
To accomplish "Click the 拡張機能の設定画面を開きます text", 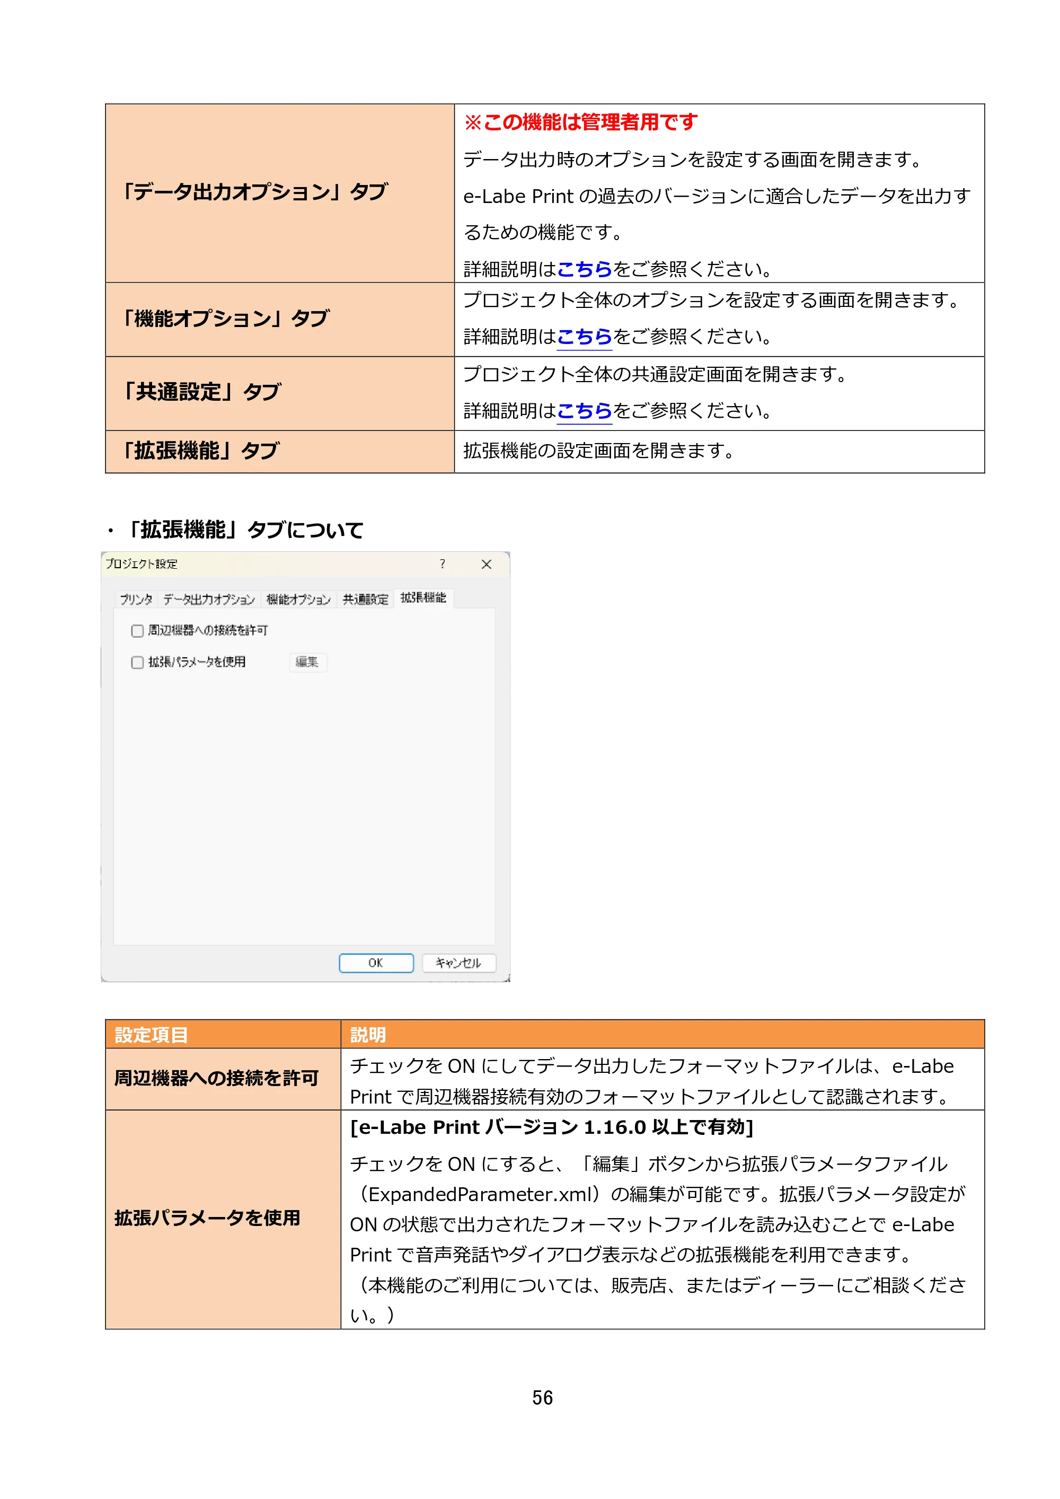I will 600,451.
